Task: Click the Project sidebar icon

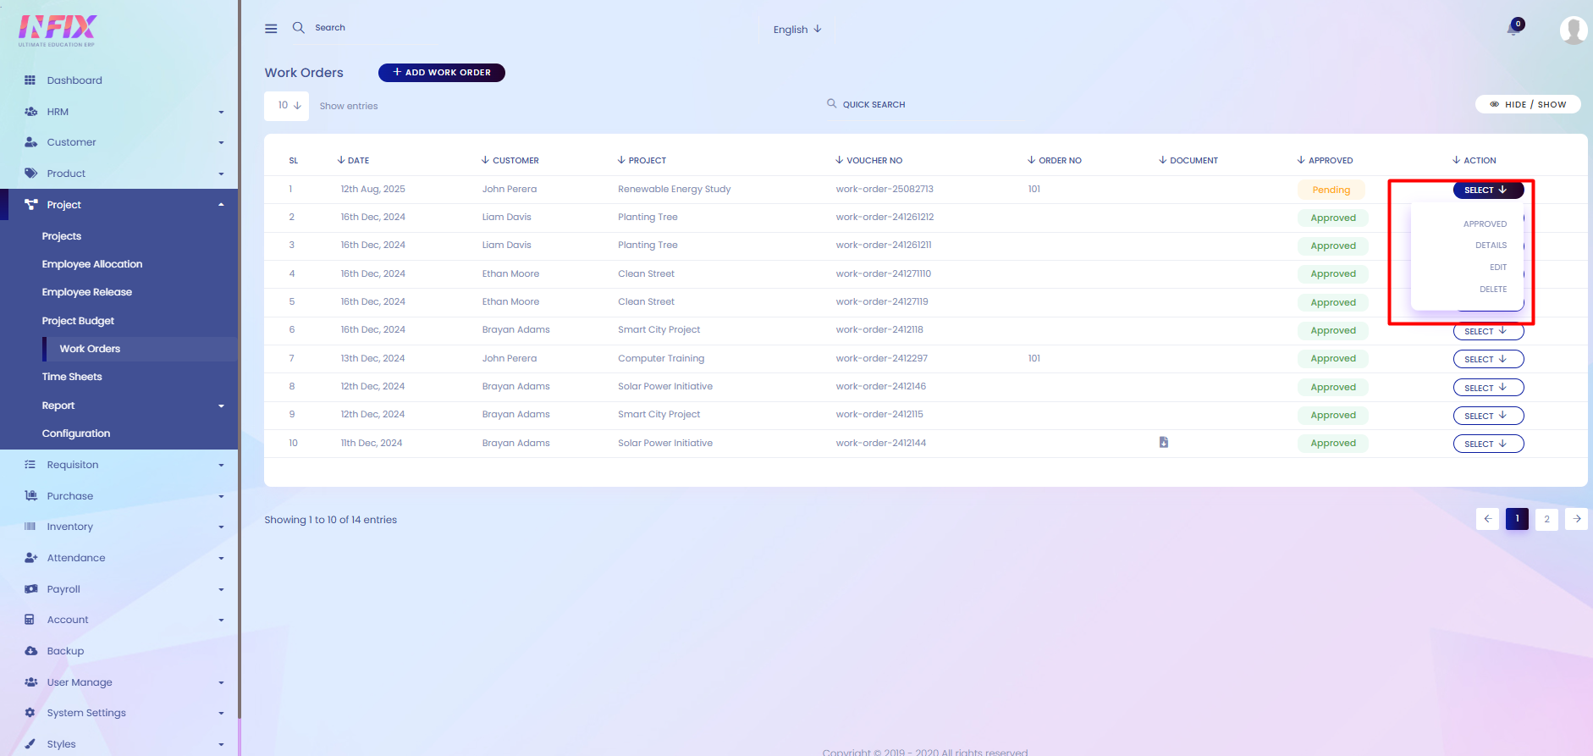Action: click(x=30, y=205)
